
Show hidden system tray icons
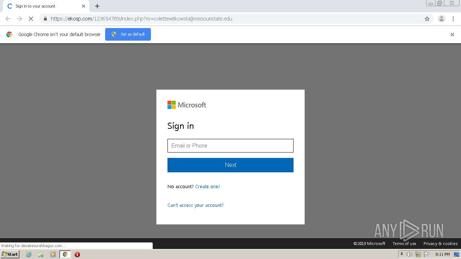pyautogui.click(x=402, y=254)
